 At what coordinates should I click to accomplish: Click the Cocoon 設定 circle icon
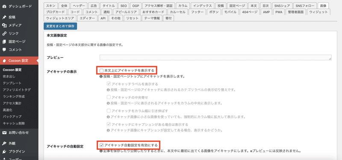4,61
